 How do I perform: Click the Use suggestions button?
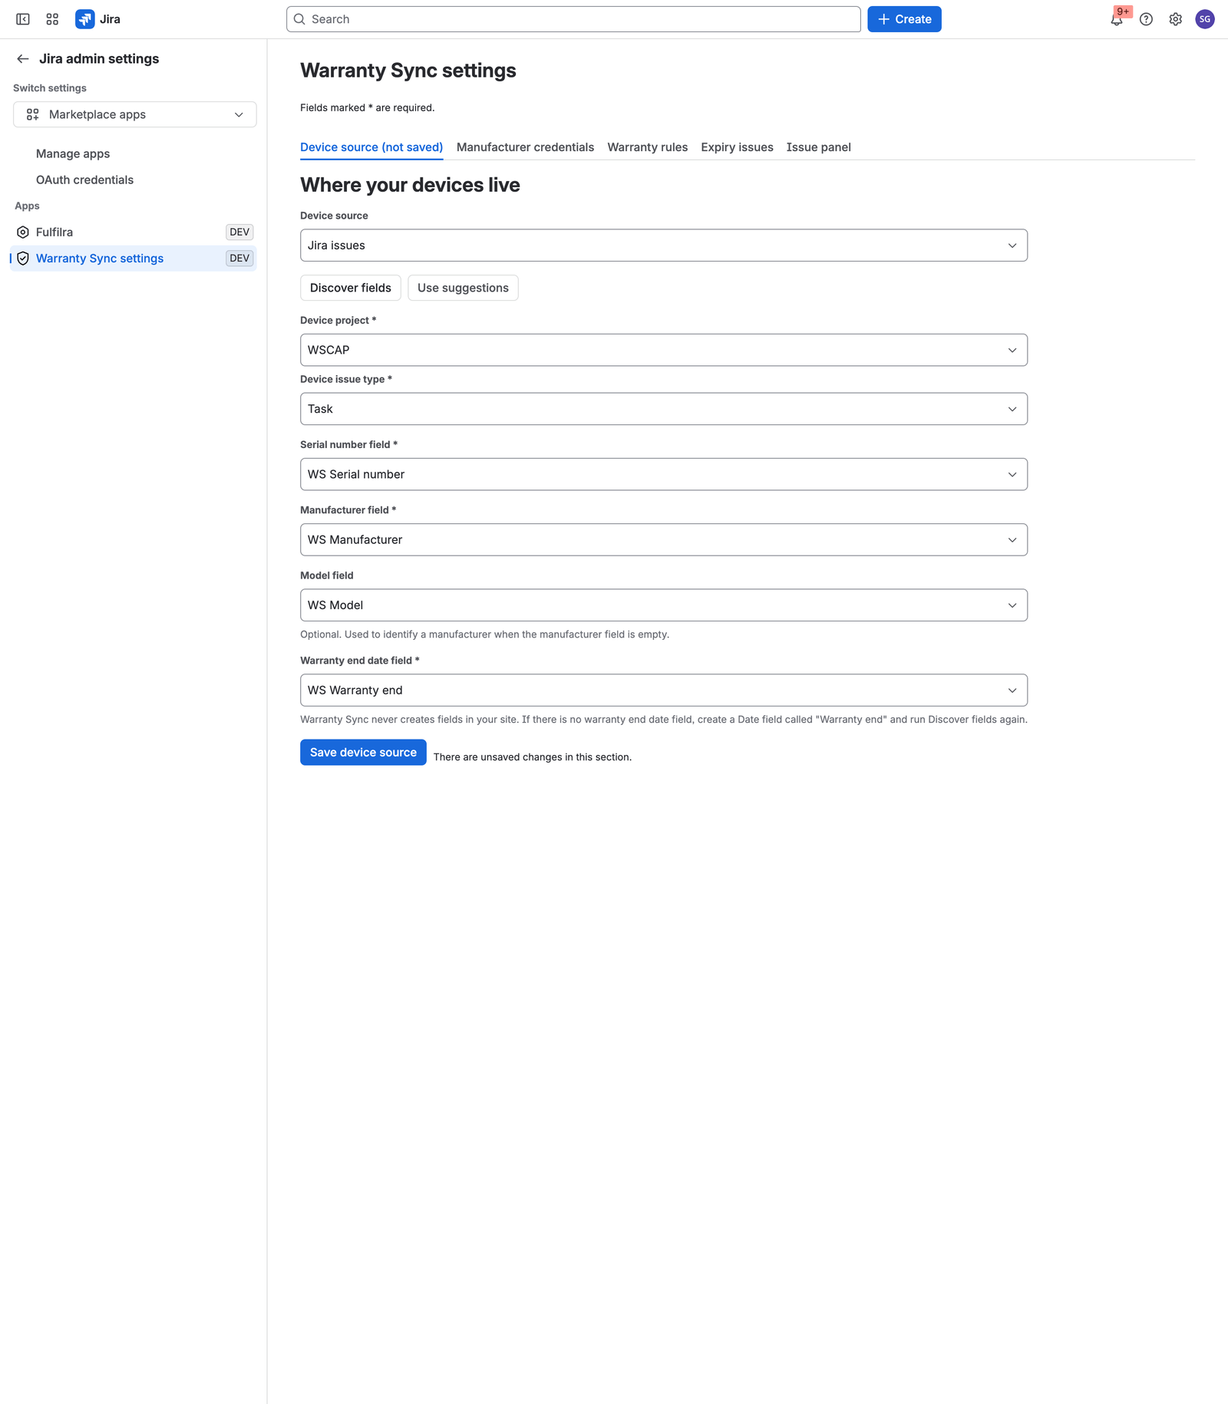click(463, 288)
